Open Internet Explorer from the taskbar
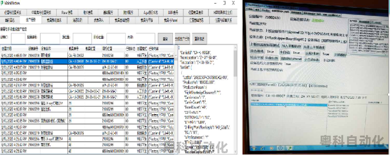Screen dimensions: 390x155 click(x=263, y=148)
